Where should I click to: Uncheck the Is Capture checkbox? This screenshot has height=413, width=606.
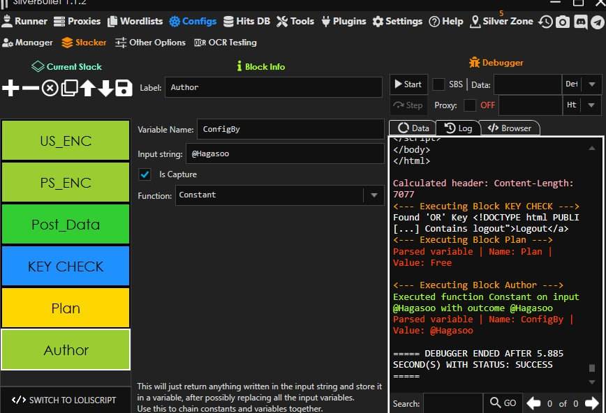[145, 174]
